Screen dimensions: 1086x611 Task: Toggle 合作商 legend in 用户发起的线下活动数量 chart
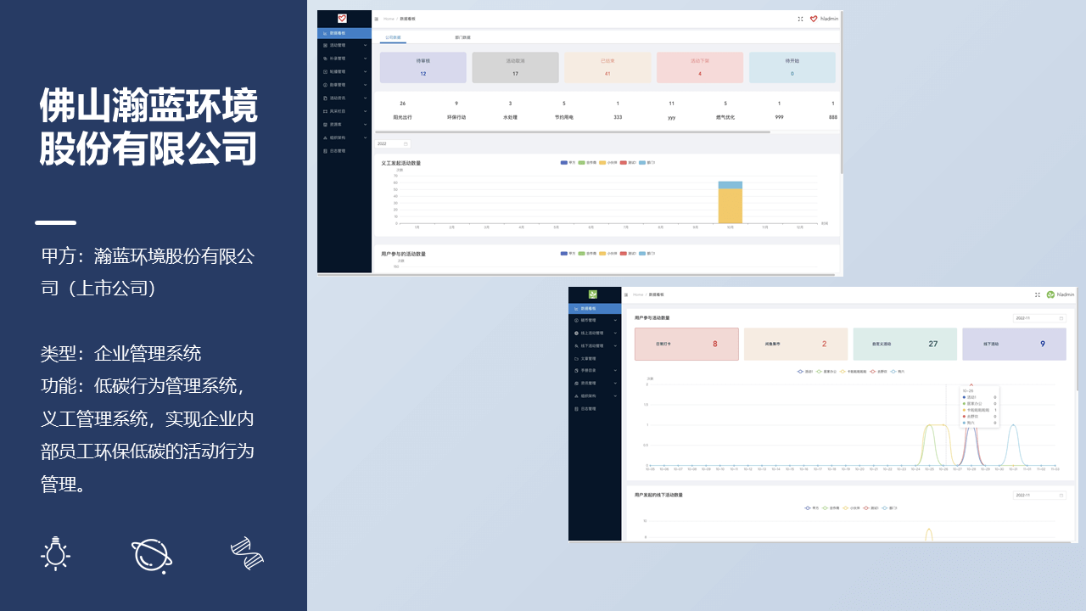[831, 508]
